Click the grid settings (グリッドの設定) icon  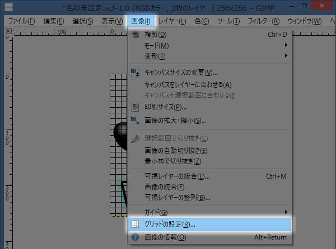coord(135,224)
